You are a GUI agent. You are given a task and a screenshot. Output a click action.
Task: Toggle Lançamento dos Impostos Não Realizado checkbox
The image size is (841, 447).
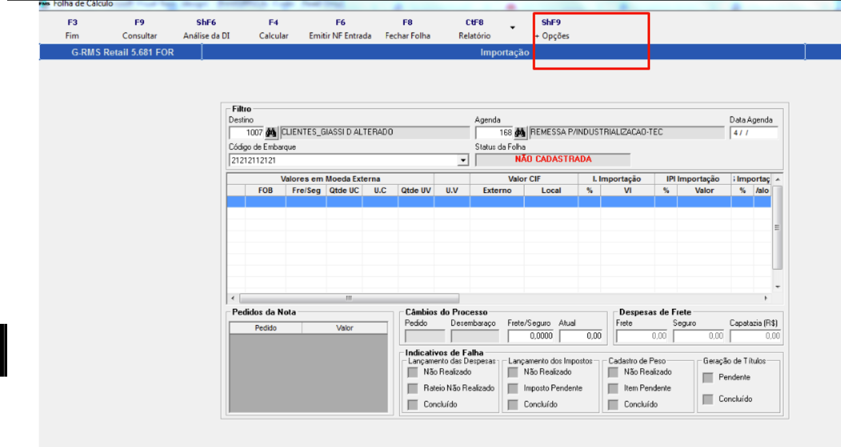(513, 372)
